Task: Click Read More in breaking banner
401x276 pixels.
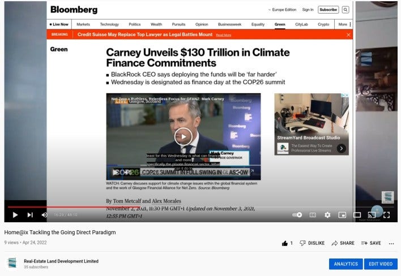Action: (224, 35)
